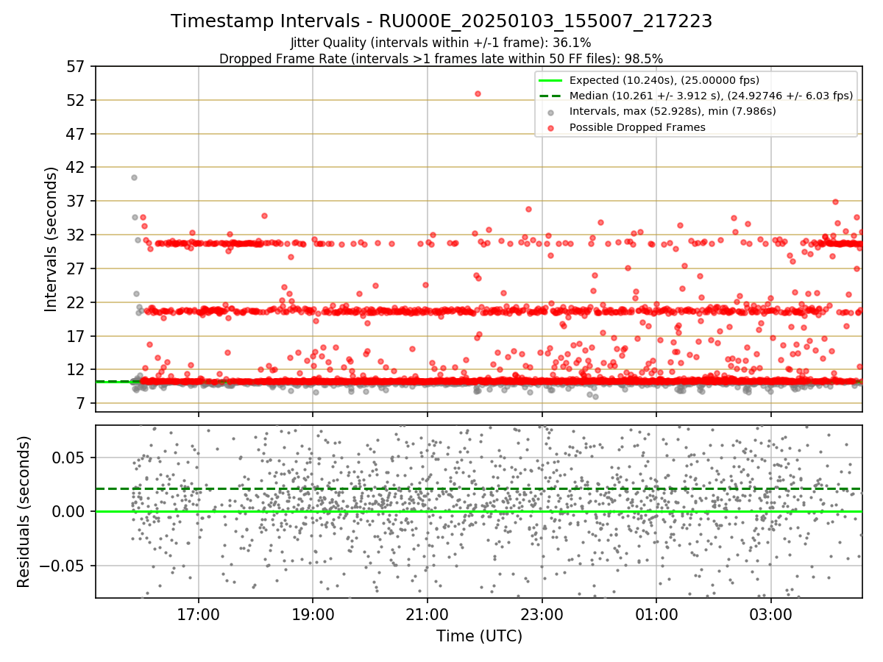This screenshot has width=883, height=662.
Task: Click the 23:00 time tick label
Action: [542, 614]
